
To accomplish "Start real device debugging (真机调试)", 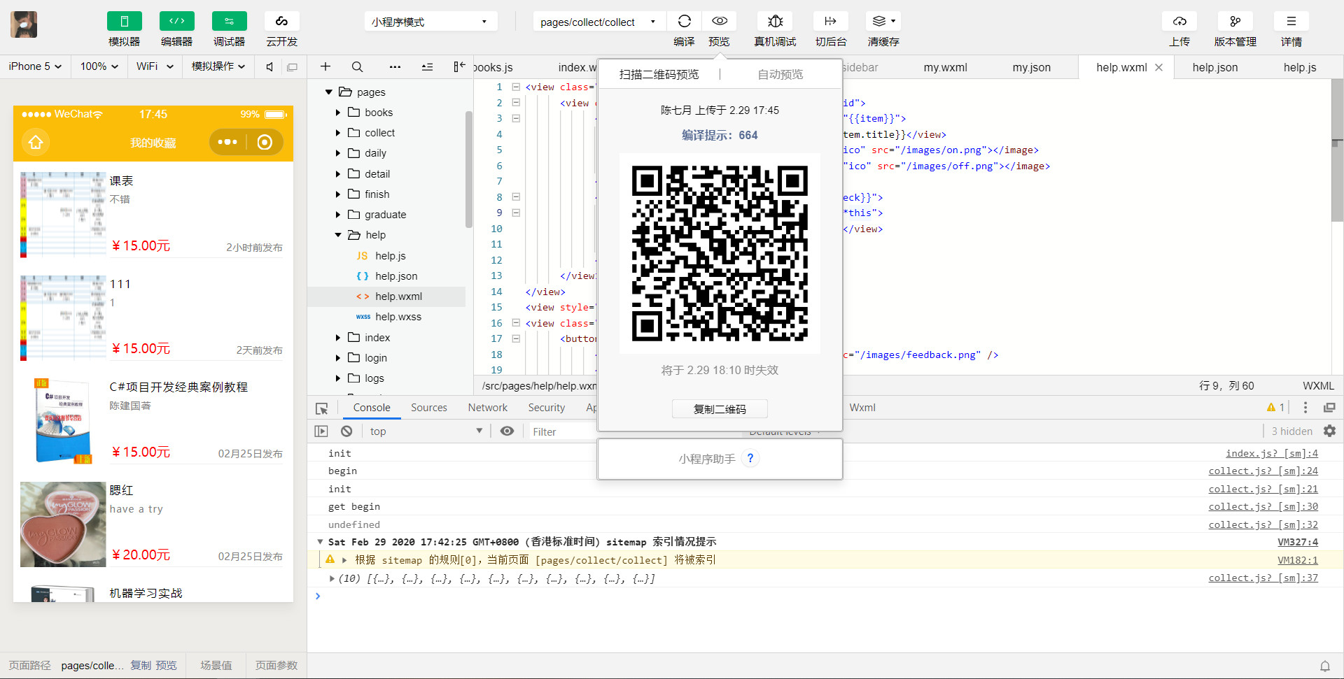I will 776,22.
